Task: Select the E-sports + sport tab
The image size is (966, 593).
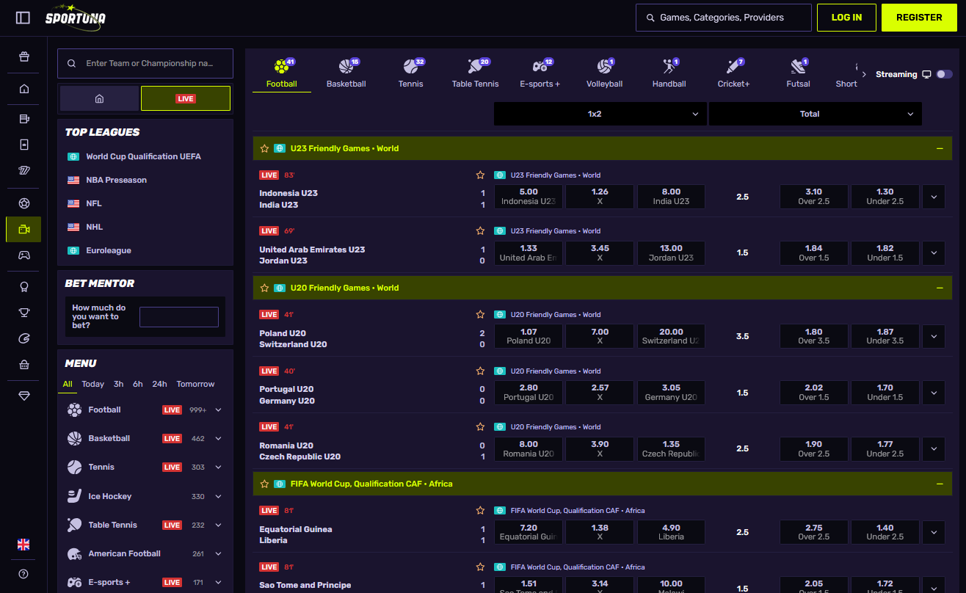Action: (x=540, y=73)
